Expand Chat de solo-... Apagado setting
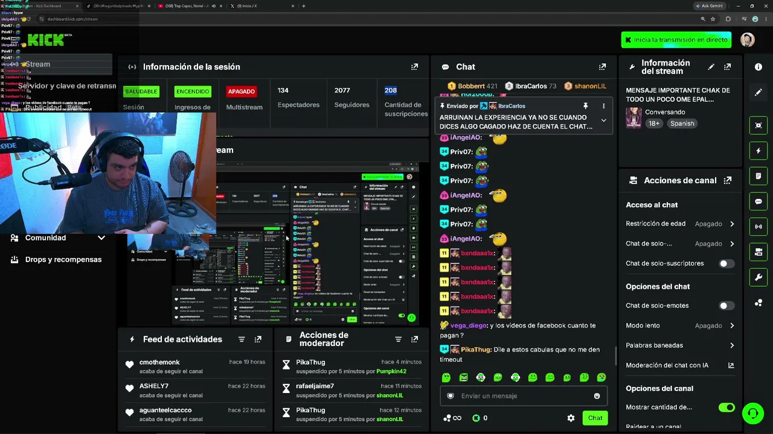Image resolution: width=773 pixels, height=434 pixels. 732,244
